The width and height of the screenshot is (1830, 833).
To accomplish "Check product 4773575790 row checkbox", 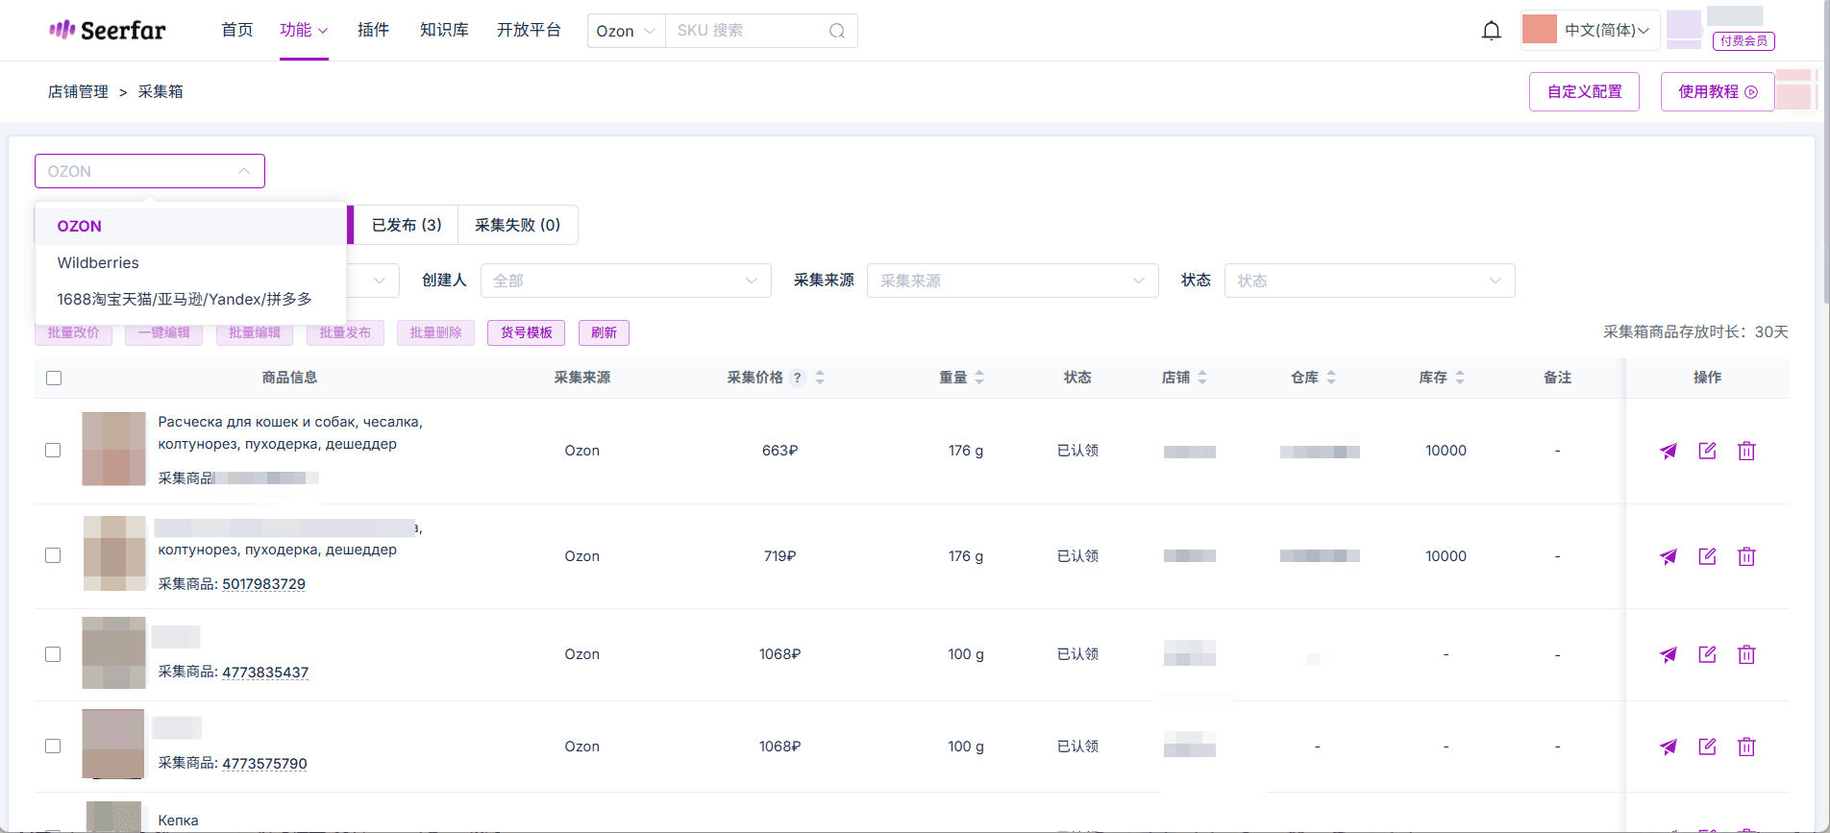I will (53, 747).
